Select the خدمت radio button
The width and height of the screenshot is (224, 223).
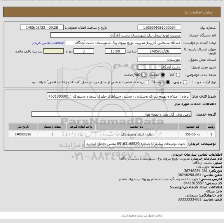(x=163, y=75)
